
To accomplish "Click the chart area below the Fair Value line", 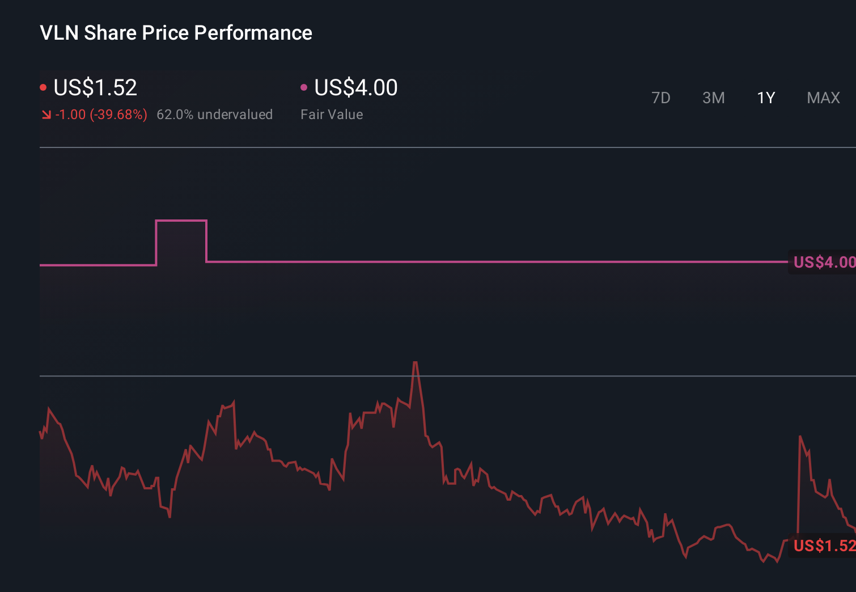I will [x=425, y=312].
